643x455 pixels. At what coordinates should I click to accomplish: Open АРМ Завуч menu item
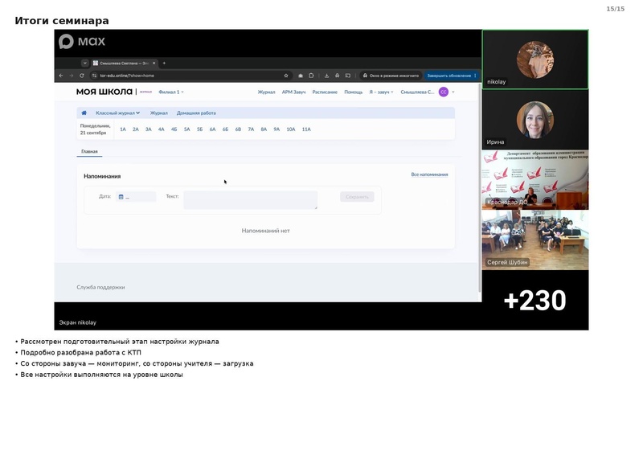293,92
